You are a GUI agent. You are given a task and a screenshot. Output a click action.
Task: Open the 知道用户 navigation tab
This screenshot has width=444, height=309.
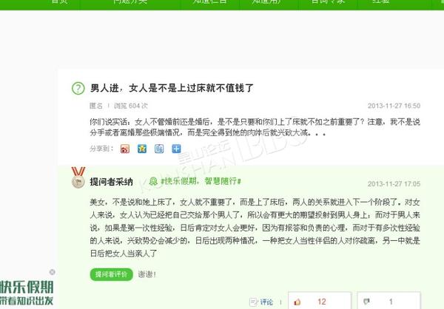[266, 1]
